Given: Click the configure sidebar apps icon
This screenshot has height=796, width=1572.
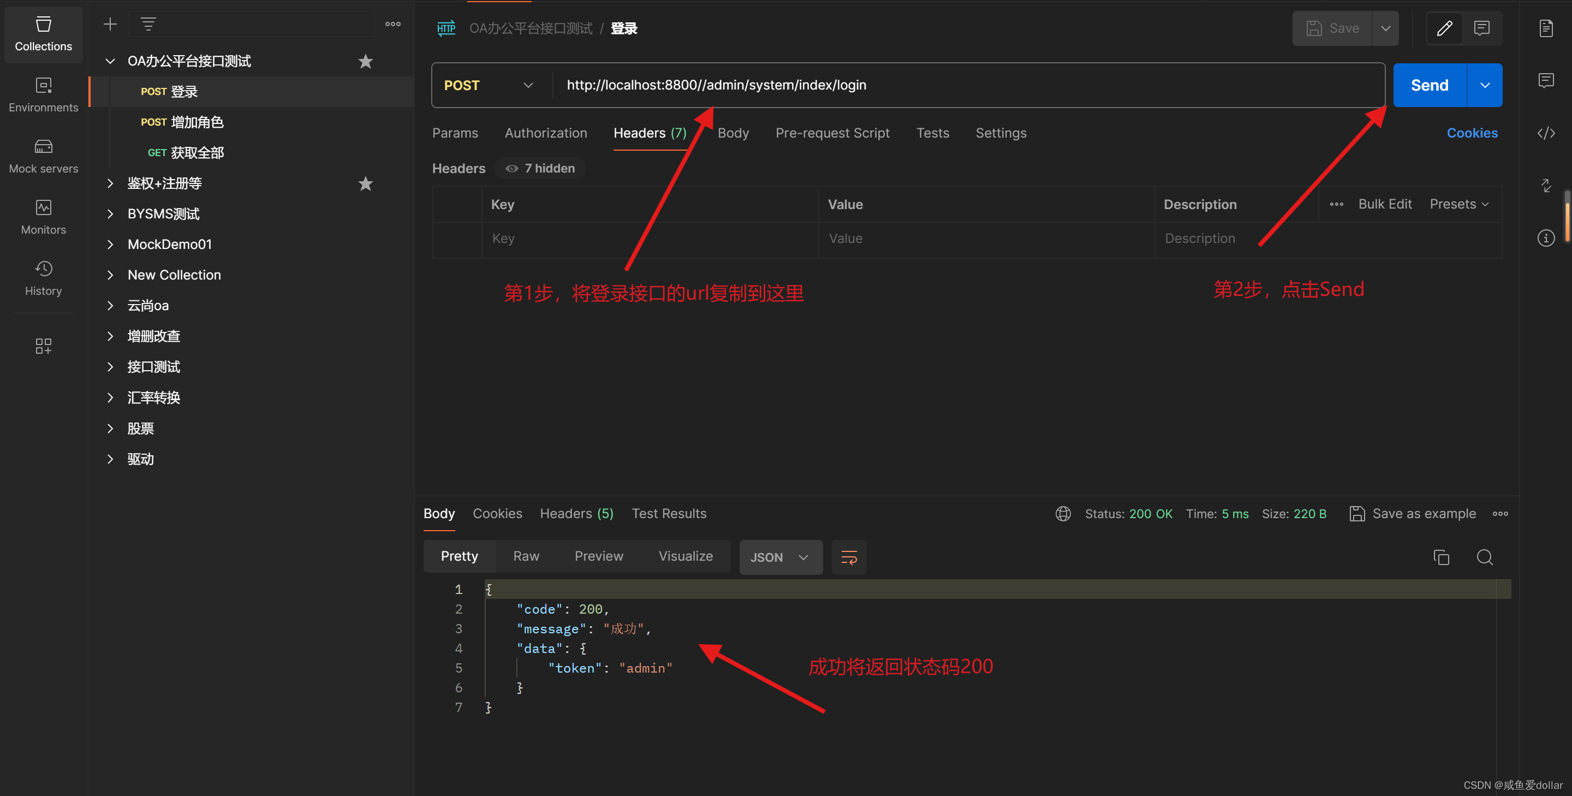Looking at the screenshot, I should coord(43,346).
